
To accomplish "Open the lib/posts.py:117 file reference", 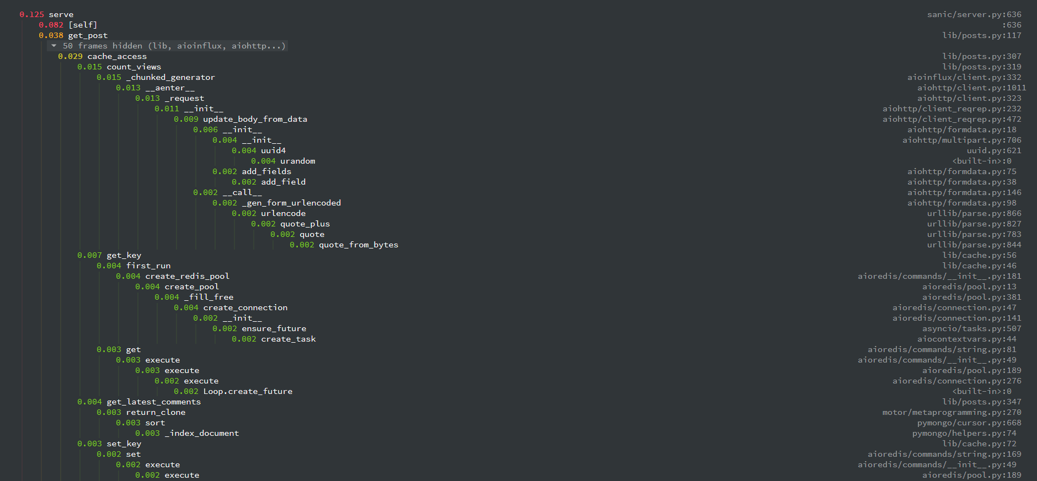I will click(981, 35).
